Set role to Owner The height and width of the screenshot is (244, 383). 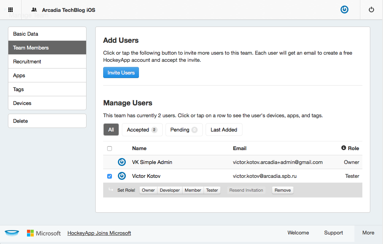(148, 190)
